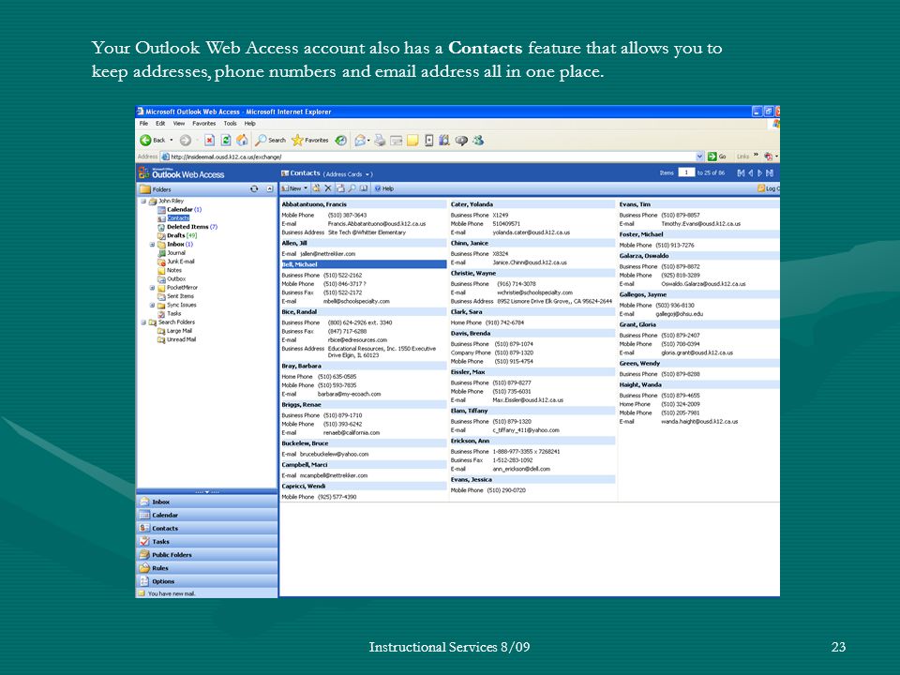Select the Junk E-mail folder

(x=176, y=262)
